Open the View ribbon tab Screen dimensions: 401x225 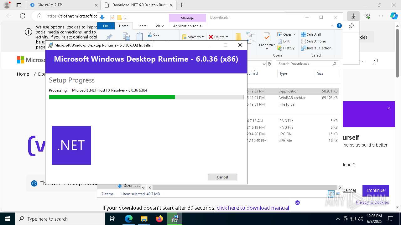coord(159,26)
